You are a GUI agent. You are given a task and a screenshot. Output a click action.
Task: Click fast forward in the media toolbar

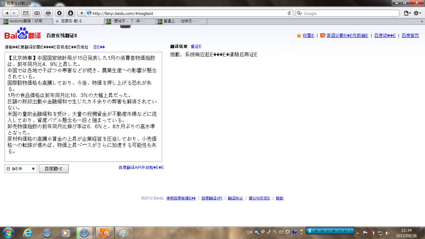tap(340, 230)
